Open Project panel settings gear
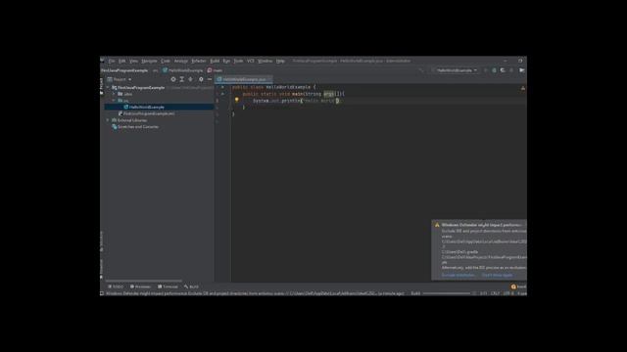This screenshot has height=352, width=627. click(x=201, y=79)
